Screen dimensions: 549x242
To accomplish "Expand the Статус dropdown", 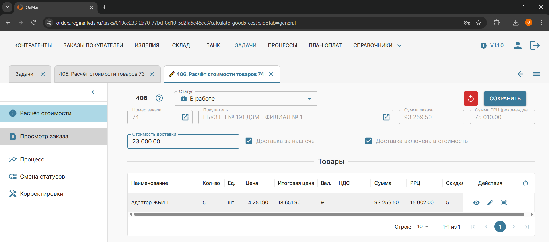I will click(x=309, y=99).
